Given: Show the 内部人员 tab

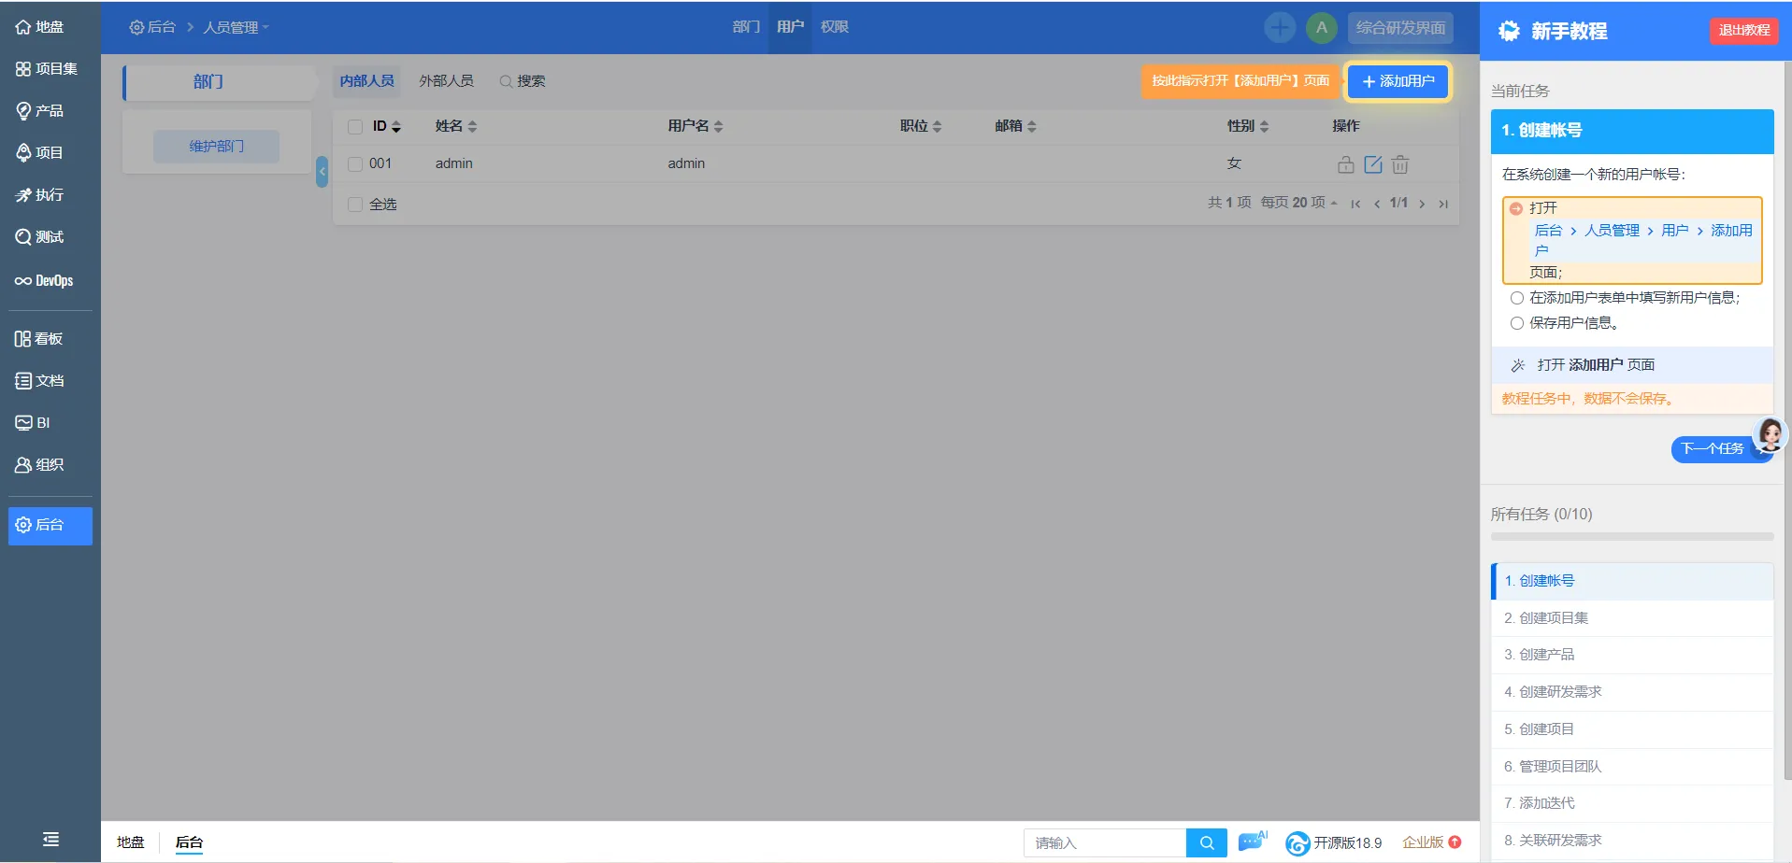Looking at the screenshot, I should tap(366, 81).
